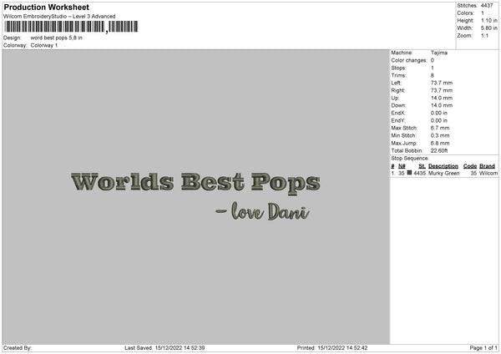Click the 'St.' column header

pyautogui.click(x=422, y=166)
